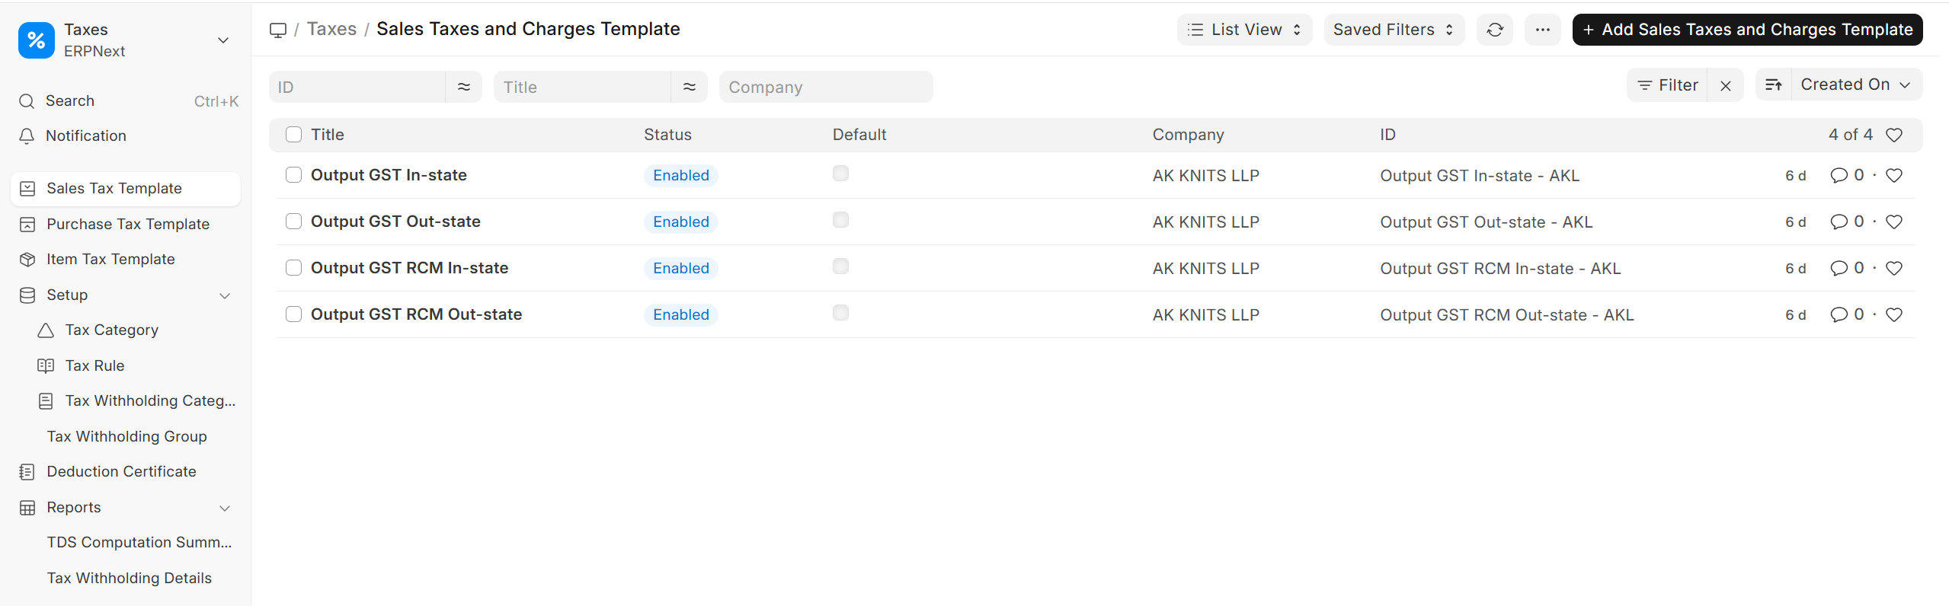Click the desktop home icon in breadcrumb
This screenshot has height=606, width=1949.
278,30
